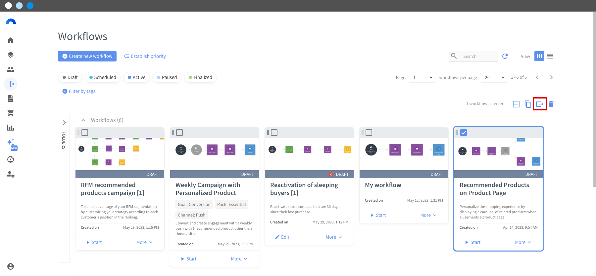Start My workflow
Screen dimensions: 596x276
[x=378, y=215]
